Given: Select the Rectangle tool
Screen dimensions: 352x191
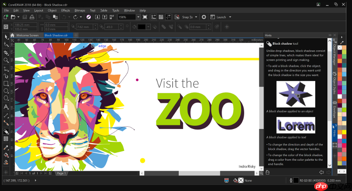Looking at the screenshot, I should click(6, 83).
